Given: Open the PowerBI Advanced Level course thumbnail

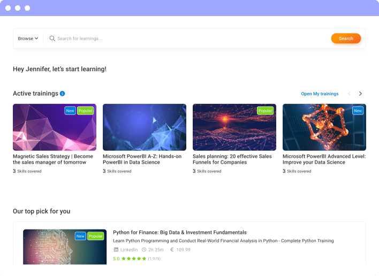Looking at the screenshot, I should pyautogui.click(x=324, y=127).
